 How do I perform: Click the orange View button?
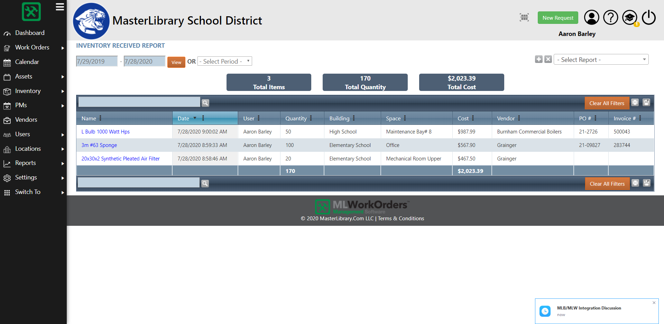pyautogui.click(x=176, y=62)
